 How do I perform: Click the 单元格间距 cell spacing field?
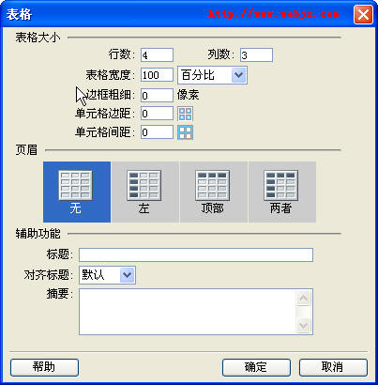pos(157,132)
